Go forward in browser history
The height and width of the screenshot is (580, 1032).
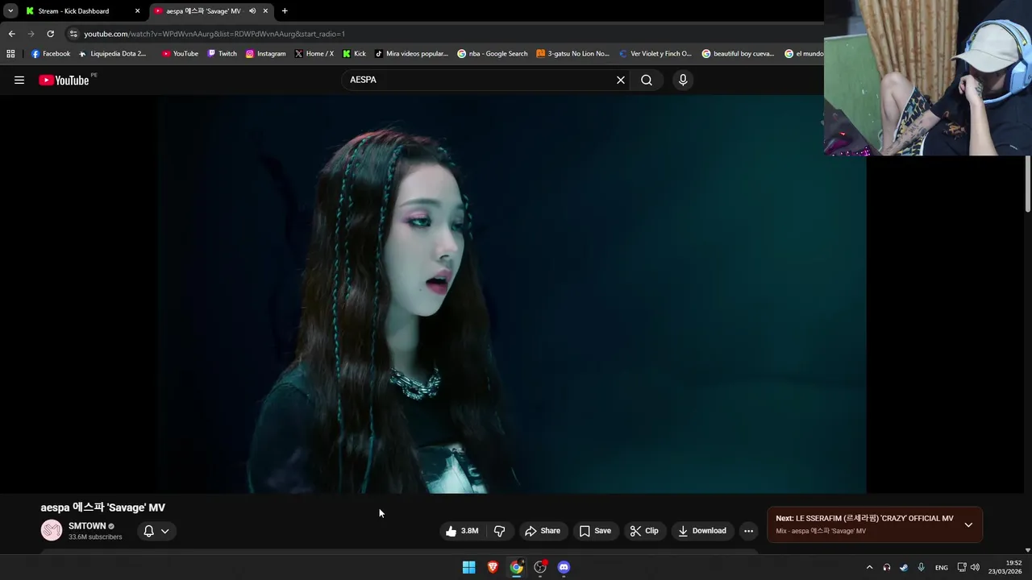pos(31,34)
